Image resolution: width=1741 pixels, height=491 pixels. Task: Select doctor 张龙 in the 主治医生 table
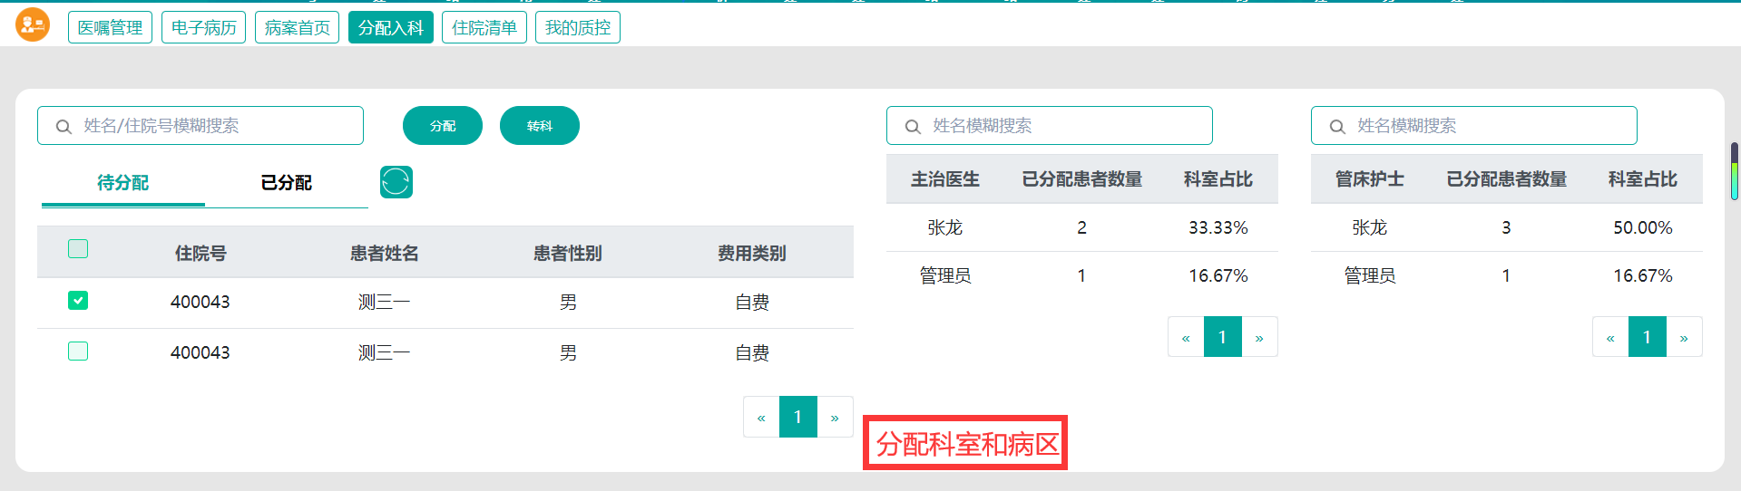coord(945,227)
